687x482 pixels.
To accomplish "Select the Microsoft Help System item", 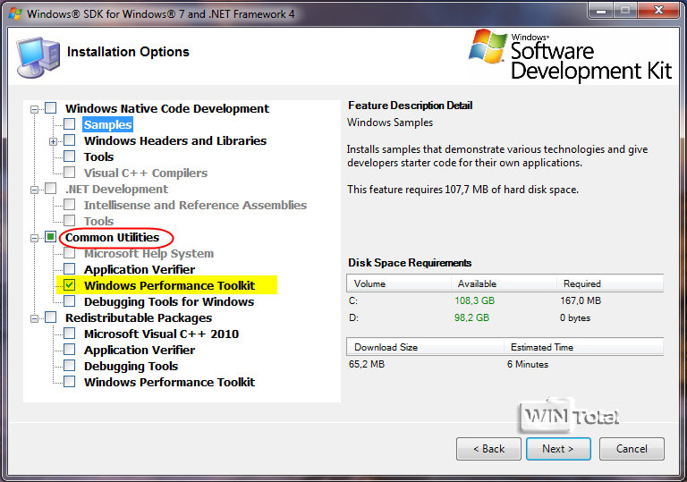I will [149, 253].
